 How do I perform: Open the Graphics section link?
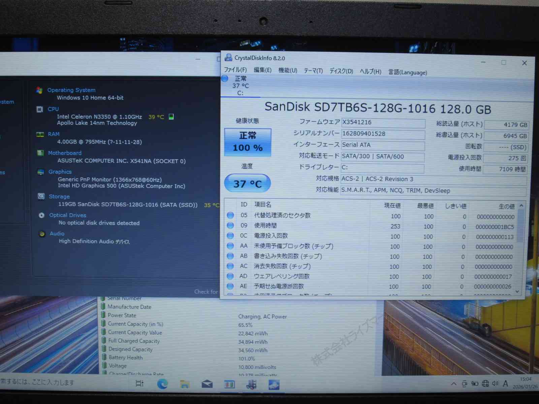tap(60, 172)
